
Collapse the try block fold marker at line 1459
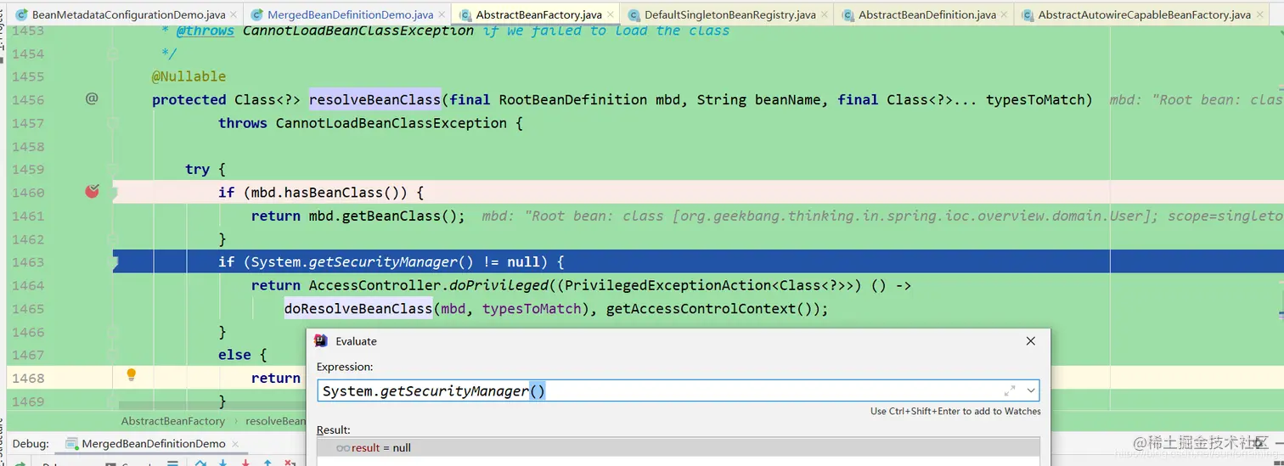point(113,169)
